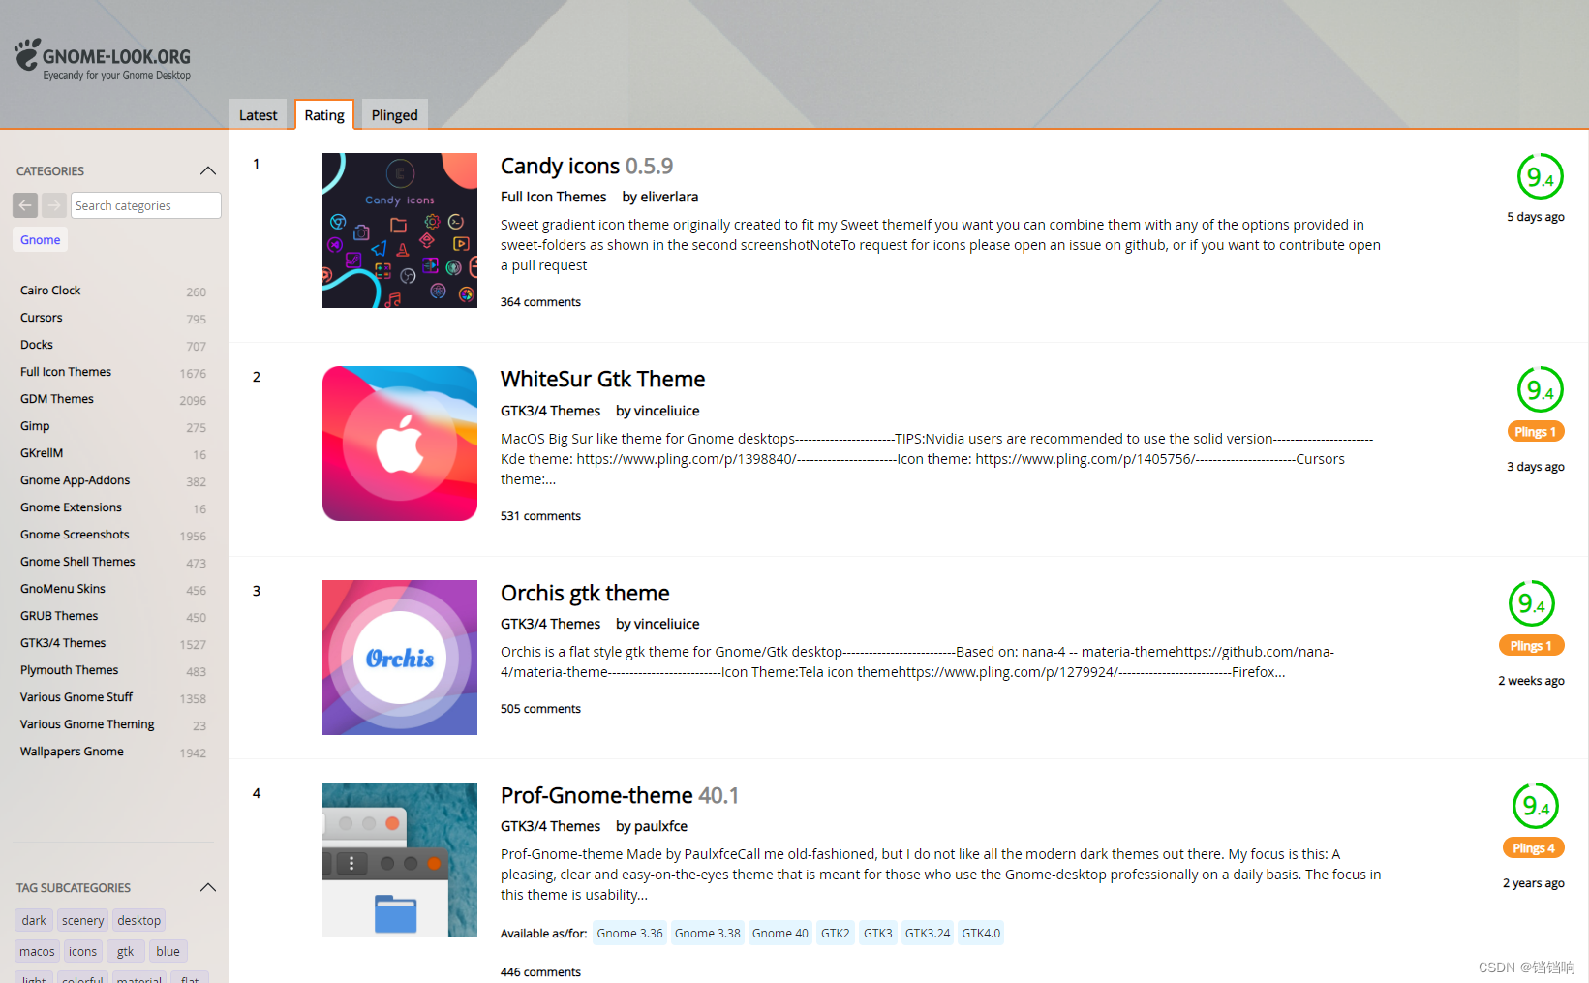This screenshot has width=1589, height=983.
Task: Select the GTK4.0 tag
Action: coord(981,934)
